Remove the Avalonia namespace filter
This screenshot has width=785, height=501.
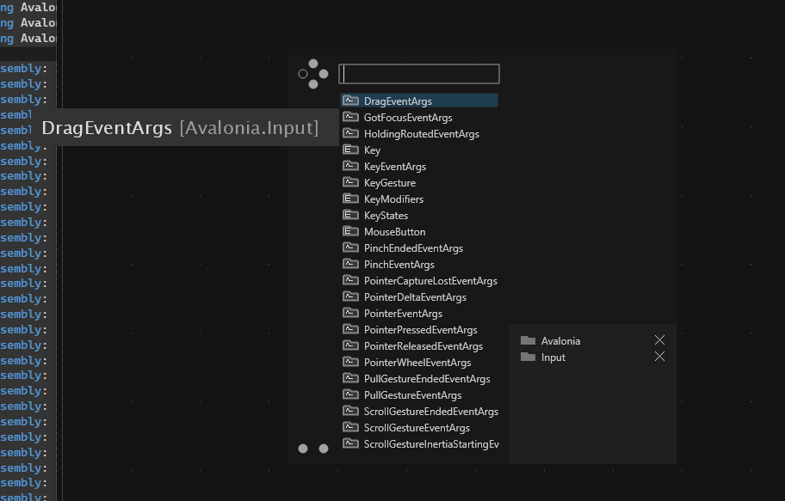point(659,340)
